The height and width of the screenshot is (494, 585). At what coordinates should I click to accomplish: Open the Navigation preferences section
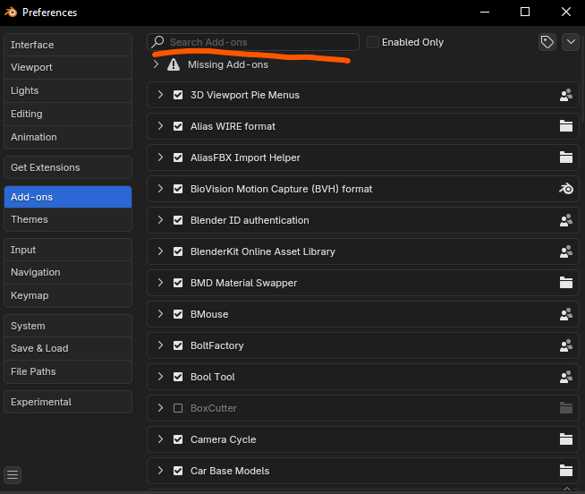[68, 273]
